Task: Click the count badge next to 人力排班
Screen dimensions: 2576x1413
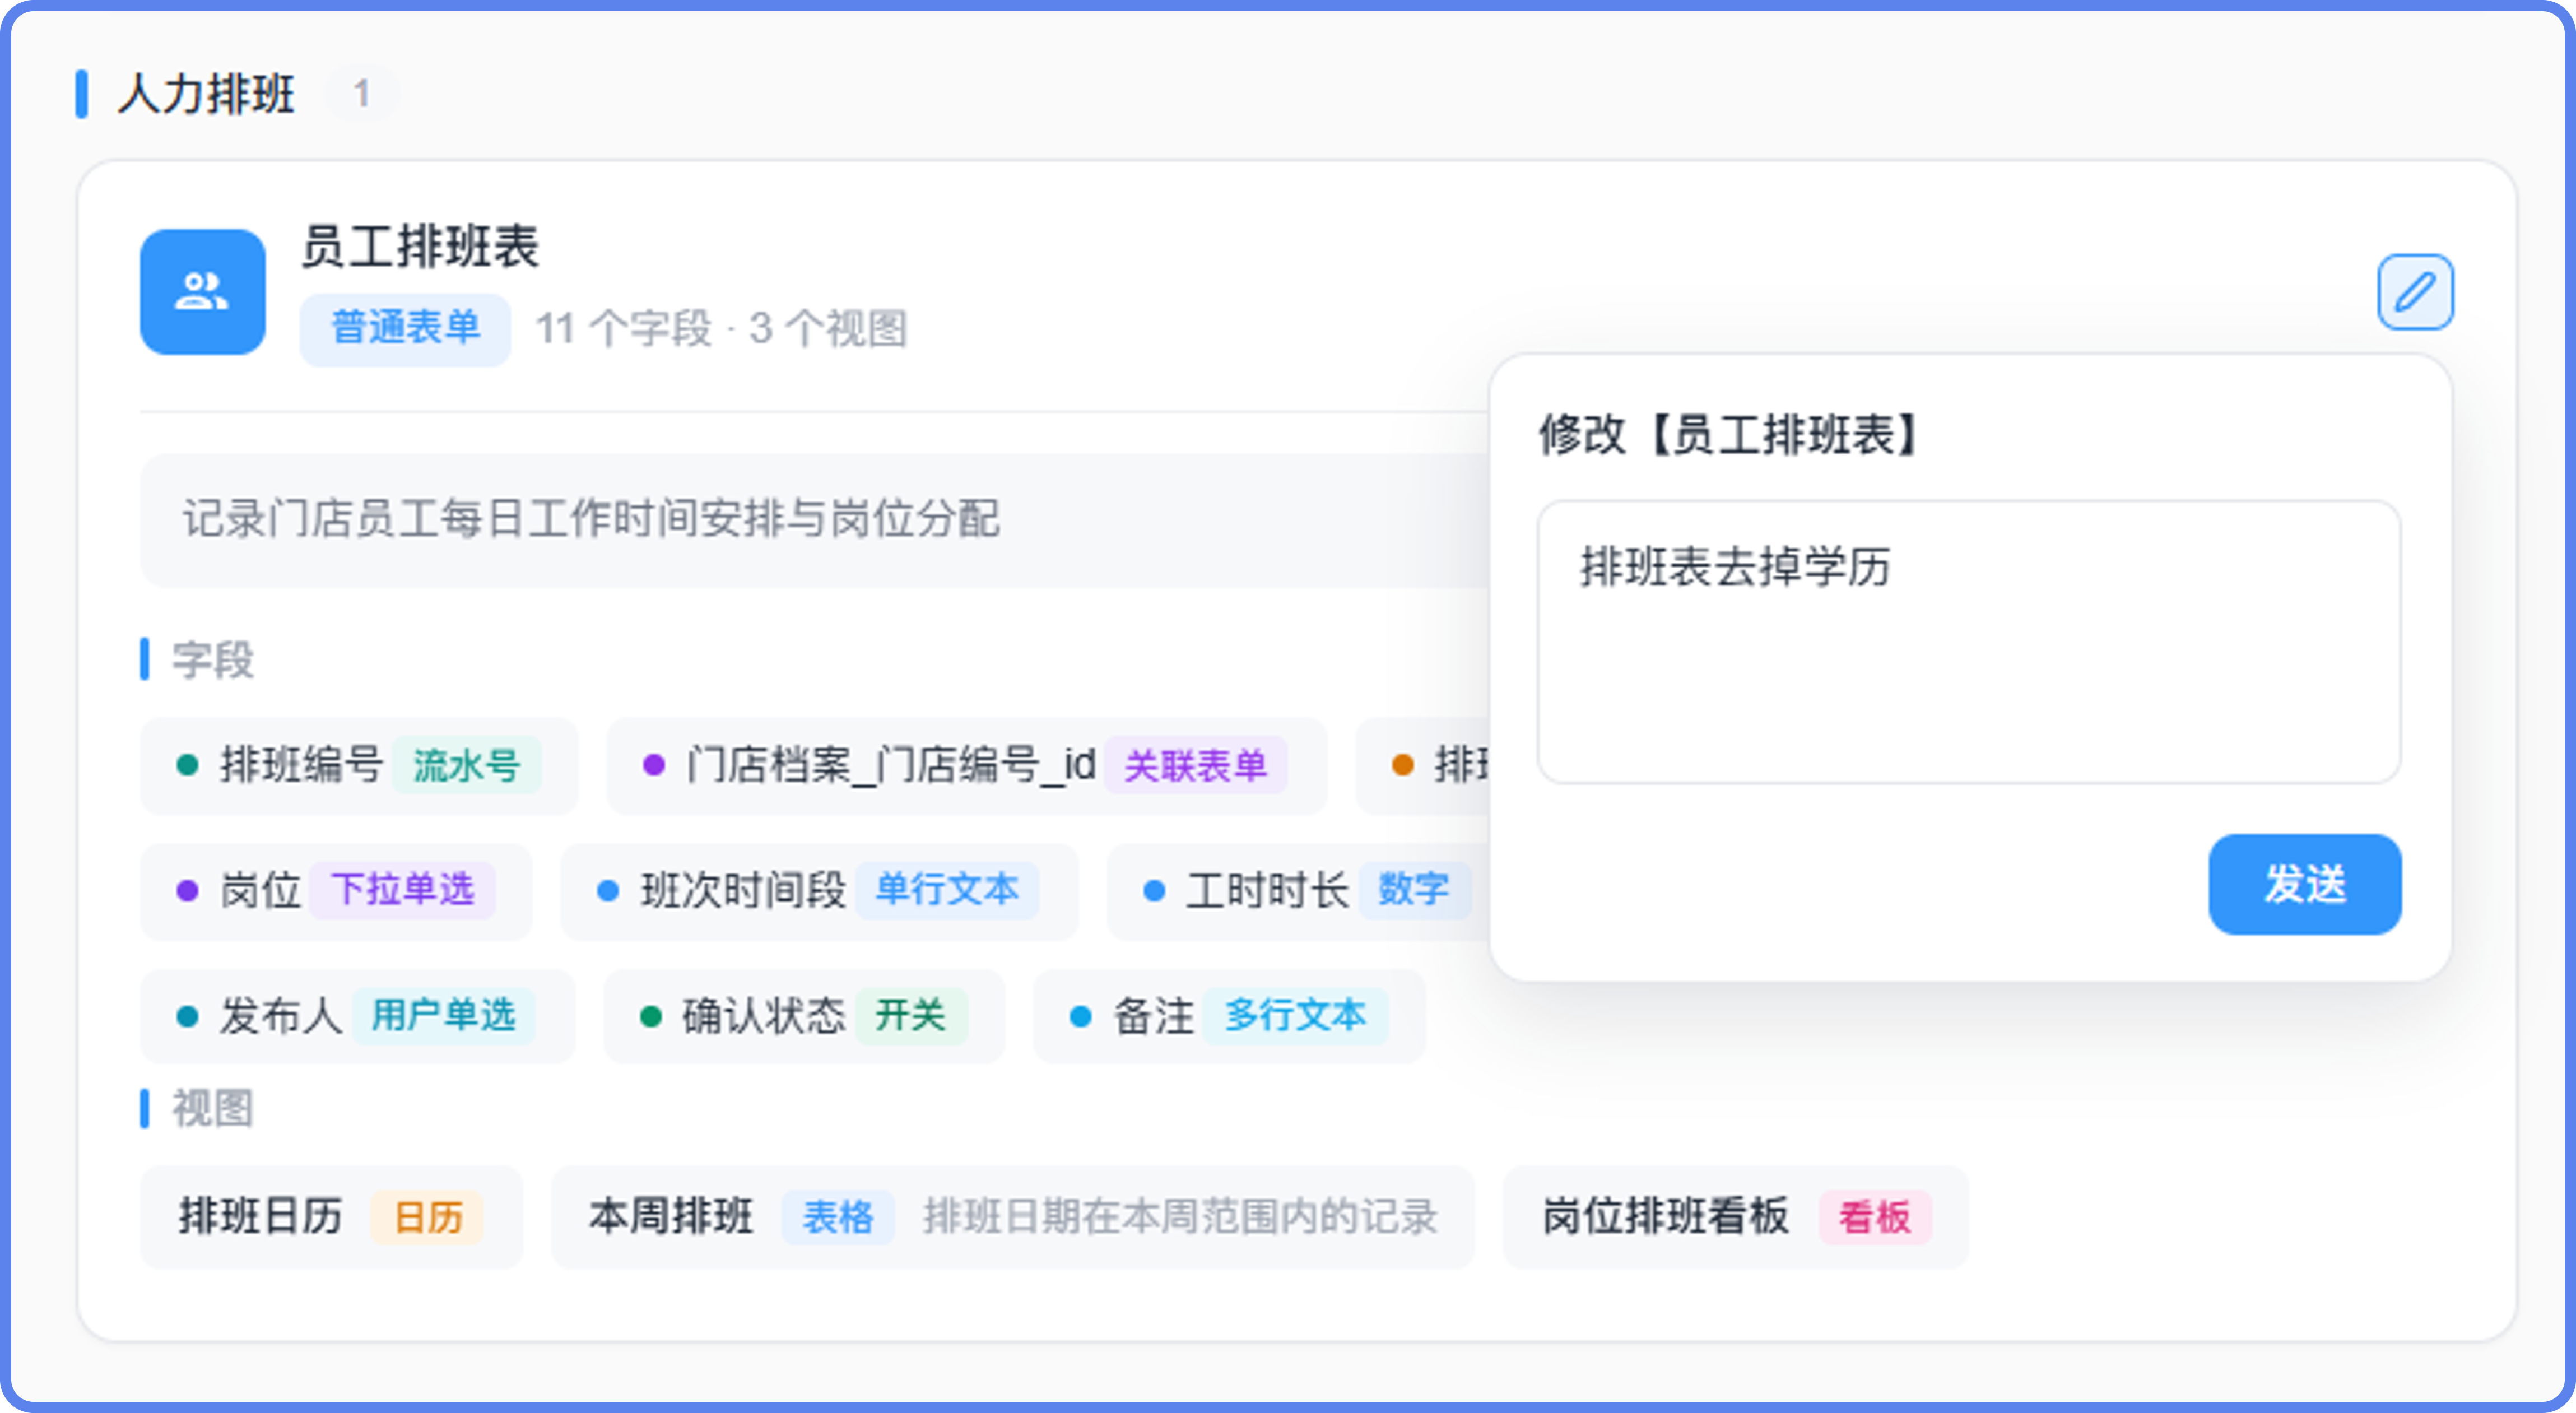Action: click(361, 94)
